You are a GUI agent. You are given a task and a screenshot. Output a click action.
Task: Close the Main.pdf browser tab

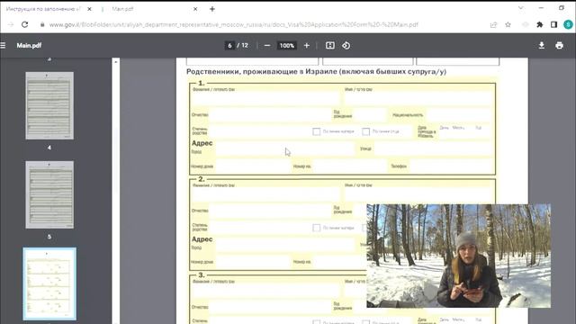tap(195, 9)
